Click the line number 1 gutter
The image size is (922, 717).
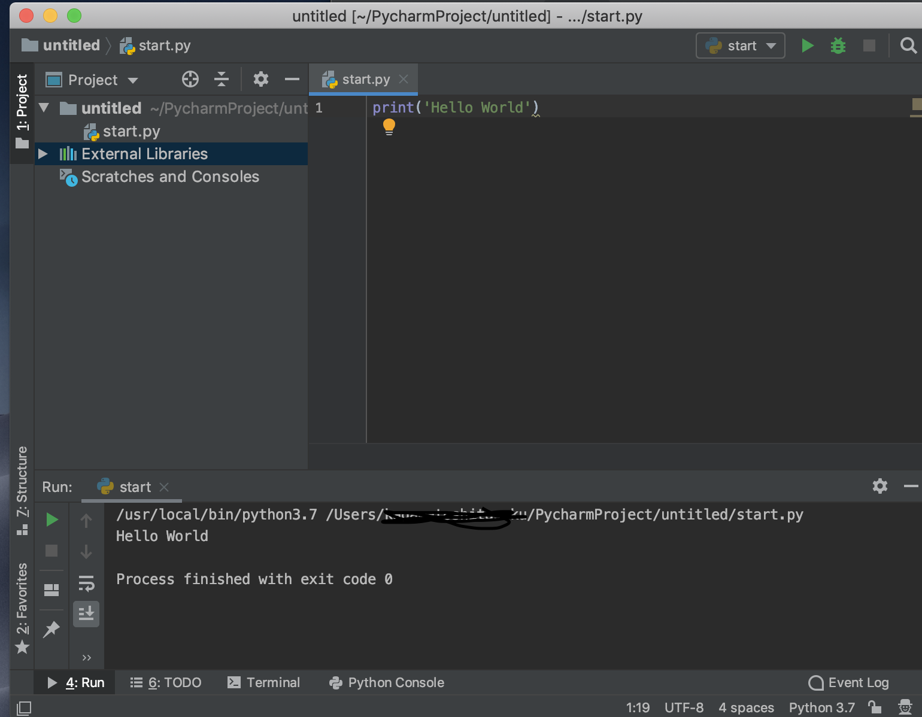tap(319, 108)
